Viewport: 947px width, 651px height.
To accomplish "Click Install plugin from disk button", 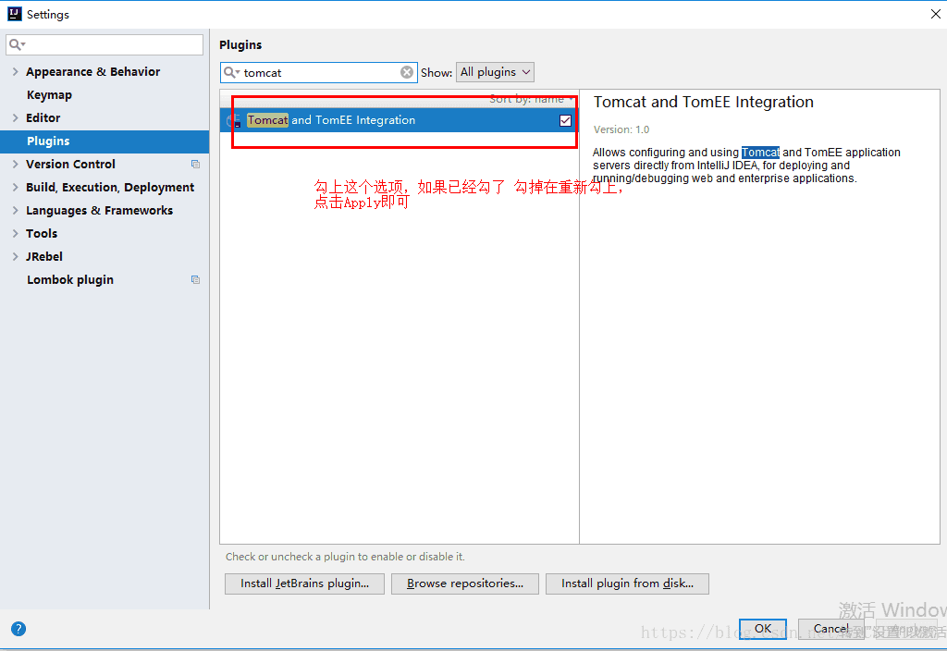I will pyautogui.click(x=627, y=583).
